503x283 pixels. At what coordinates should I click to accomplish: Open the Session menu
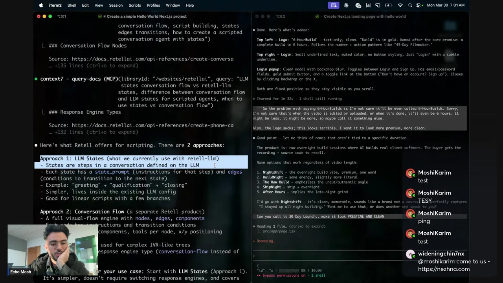pyautogui.click(x=116, y=5)
